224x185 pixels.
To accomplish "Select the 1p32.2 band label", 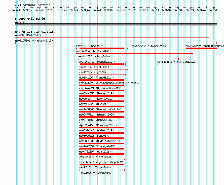I will (x=20, y=22).
